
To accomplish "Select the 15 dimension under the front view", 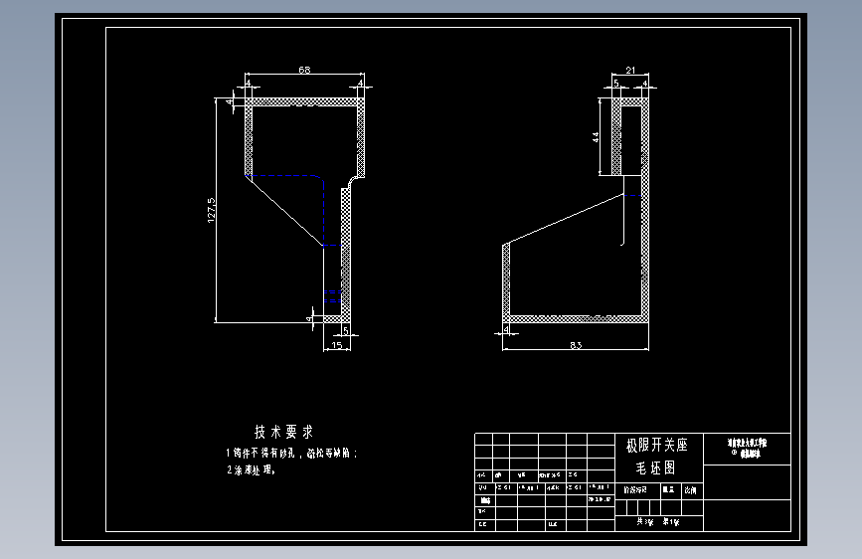I will [x=337, y=345].
